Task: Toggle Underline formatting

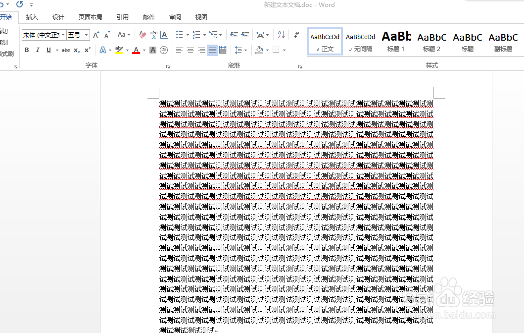Action: pyautogui.click(x=48, y=50)
